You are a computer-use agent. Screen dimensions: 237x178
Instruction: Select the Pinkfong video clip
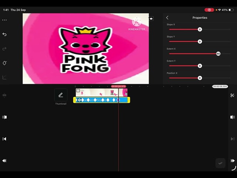[101, 92]
